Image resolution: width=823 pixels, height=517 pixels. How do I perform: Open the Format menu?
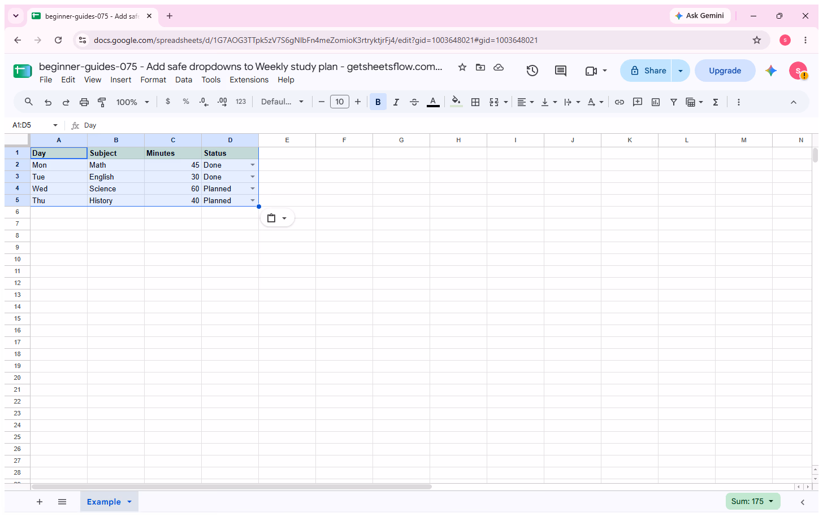click(153, 80)
